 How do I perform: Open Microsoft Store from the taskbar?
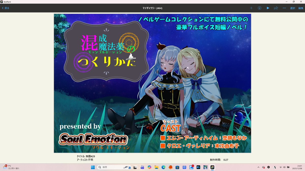tap(177, 167)
